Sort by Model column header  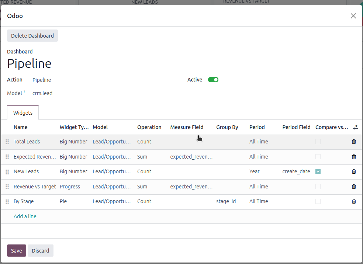pyautogui.click(x=100, y=127)
